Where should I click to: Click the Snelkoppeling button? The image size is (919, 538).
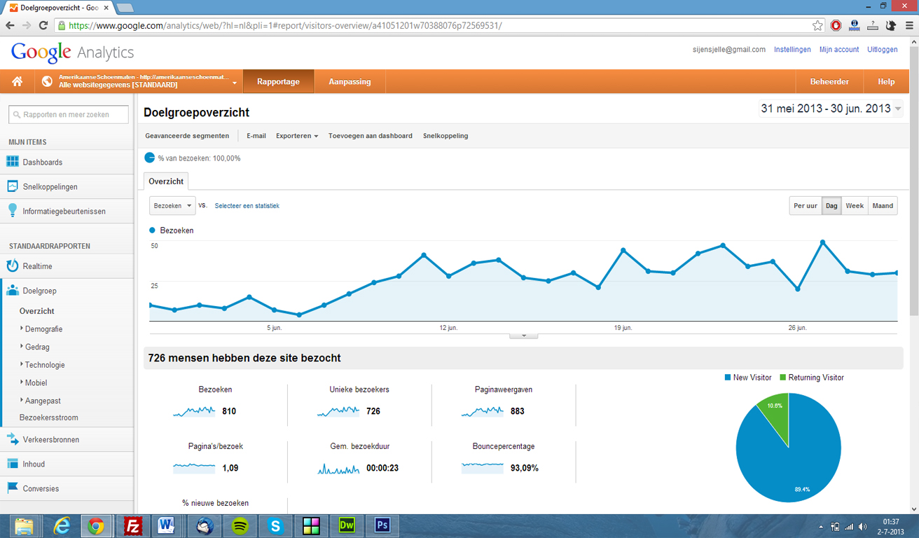[x=445, y=136]
